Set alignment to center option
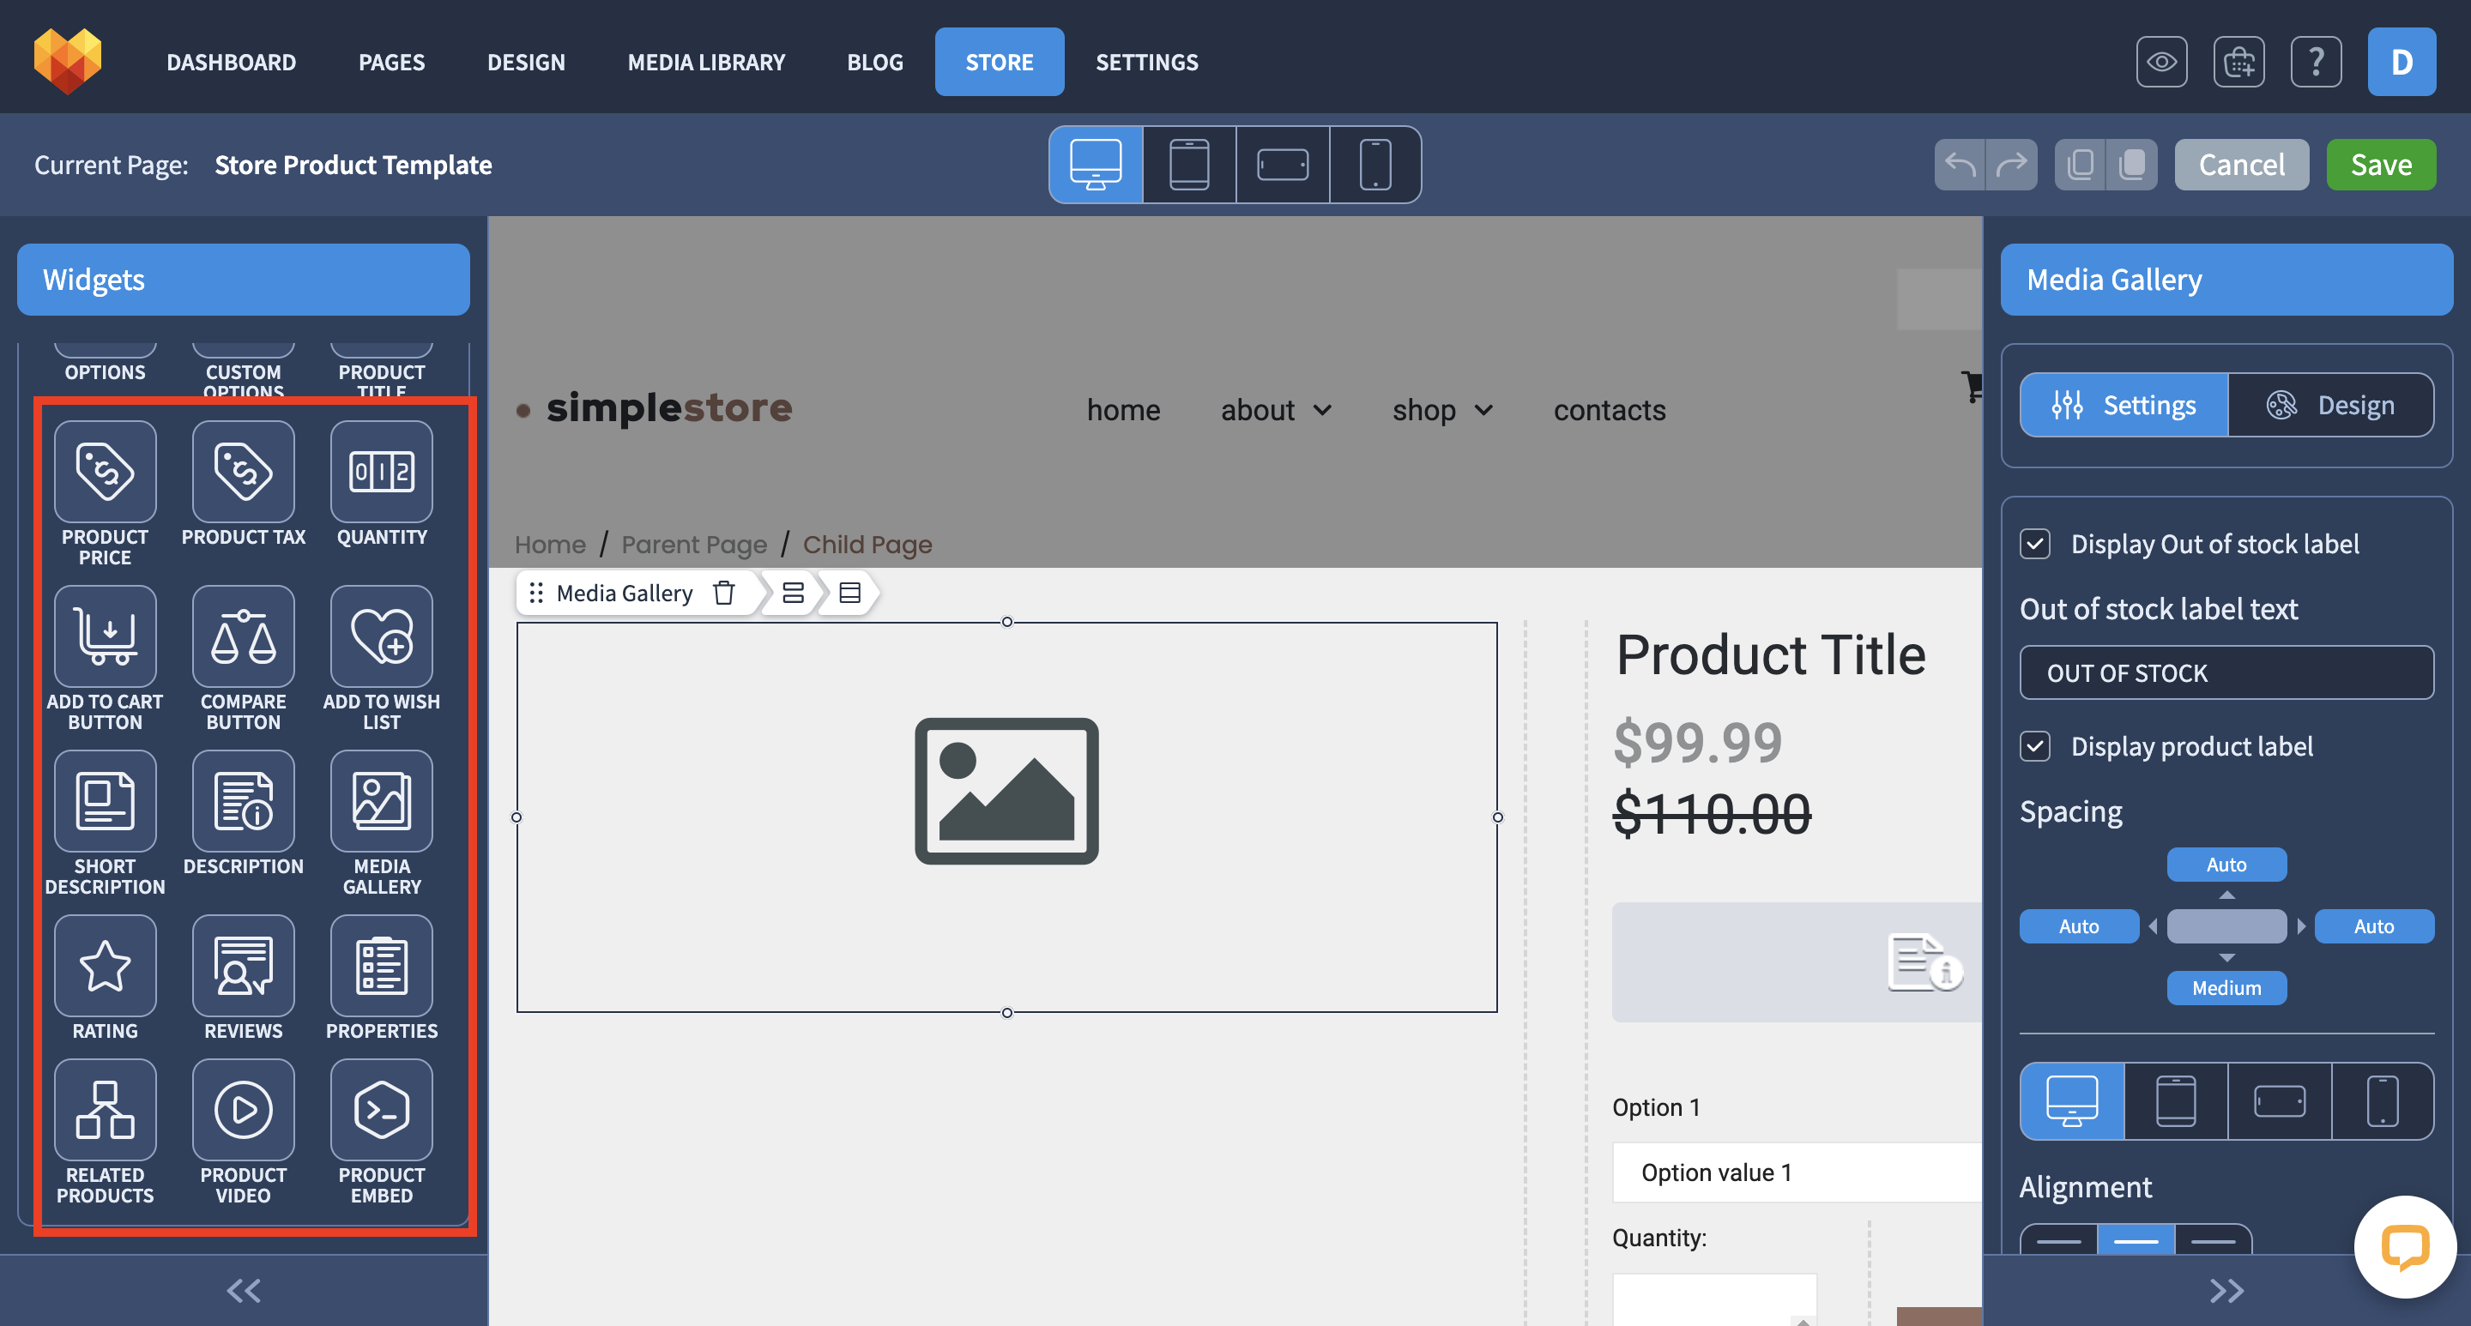Screen dimensions: 2471x1326 [x=2136, y=1239]
